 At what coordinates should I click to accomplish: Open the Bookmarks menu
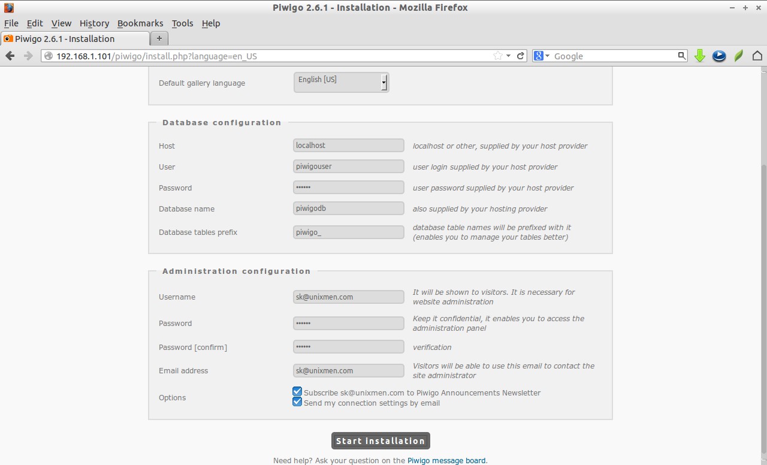[140, 23]
